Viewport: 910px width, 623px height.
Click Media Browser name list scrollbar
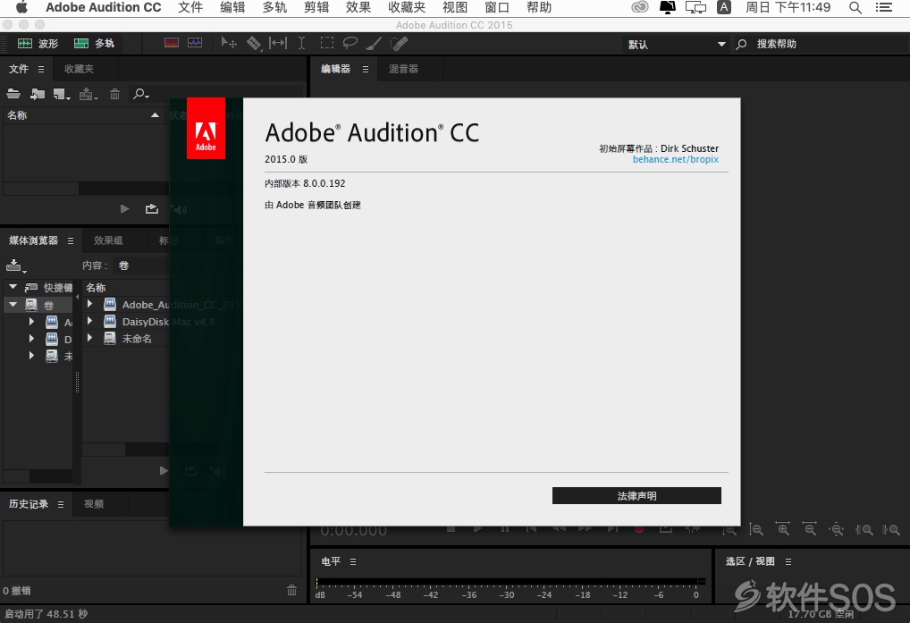pos(104,450)
